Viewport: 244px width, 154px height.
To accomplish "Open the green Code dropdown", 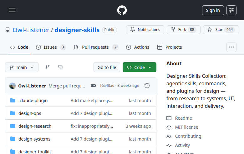I will pos(140,67).
